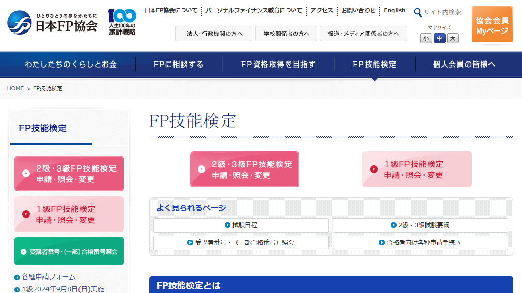
Task: Click arrow icon beside 2級・3級試験要綱
Action: 393,225
